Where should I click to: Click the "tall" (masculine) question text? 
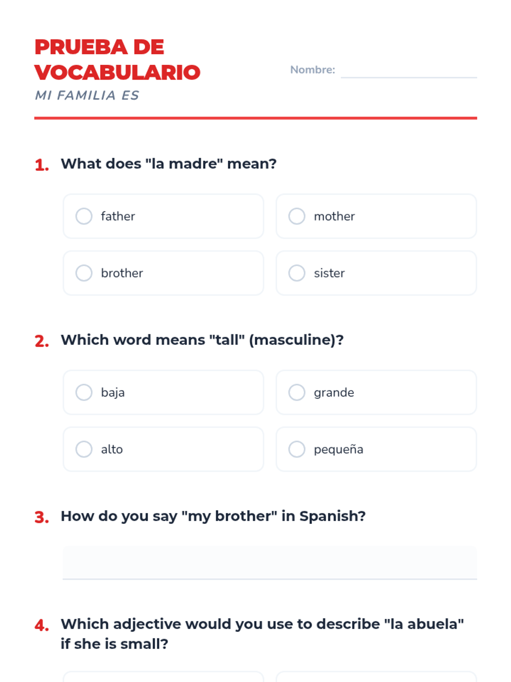tap(202, 340)
